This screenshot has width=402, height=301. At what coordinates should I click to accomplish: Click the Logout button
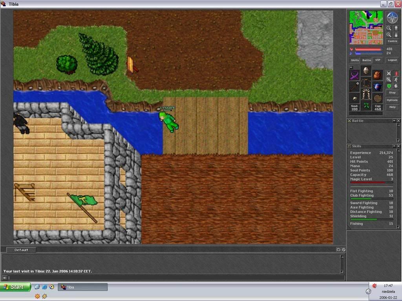392,60
